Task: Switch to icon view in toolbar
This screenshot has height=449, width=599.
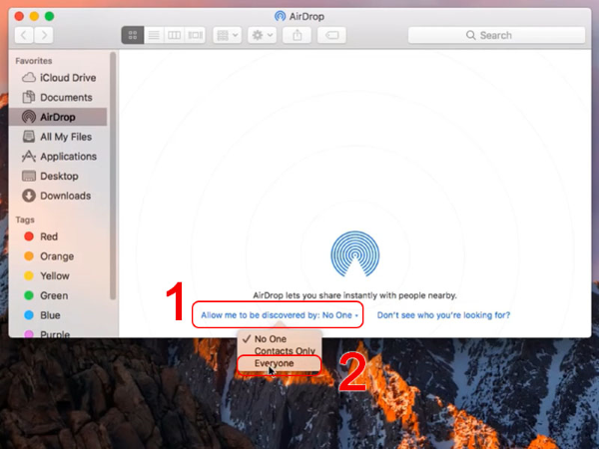Action: pyautogui.click(x=132, y=35)
